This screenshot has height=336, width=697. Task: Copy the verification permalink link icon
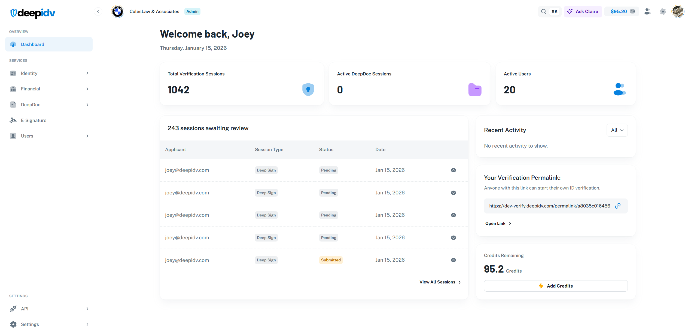point(618,206)
